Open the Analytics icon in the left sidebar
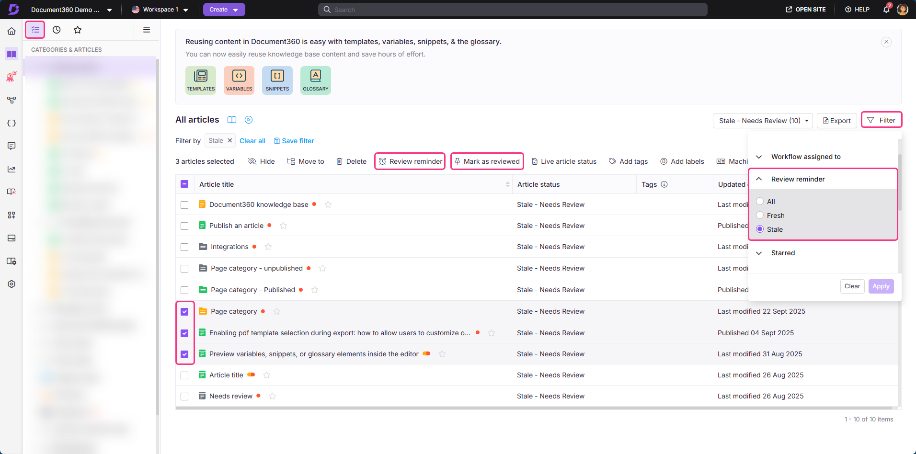916x454 pixels. pos(11,169)
